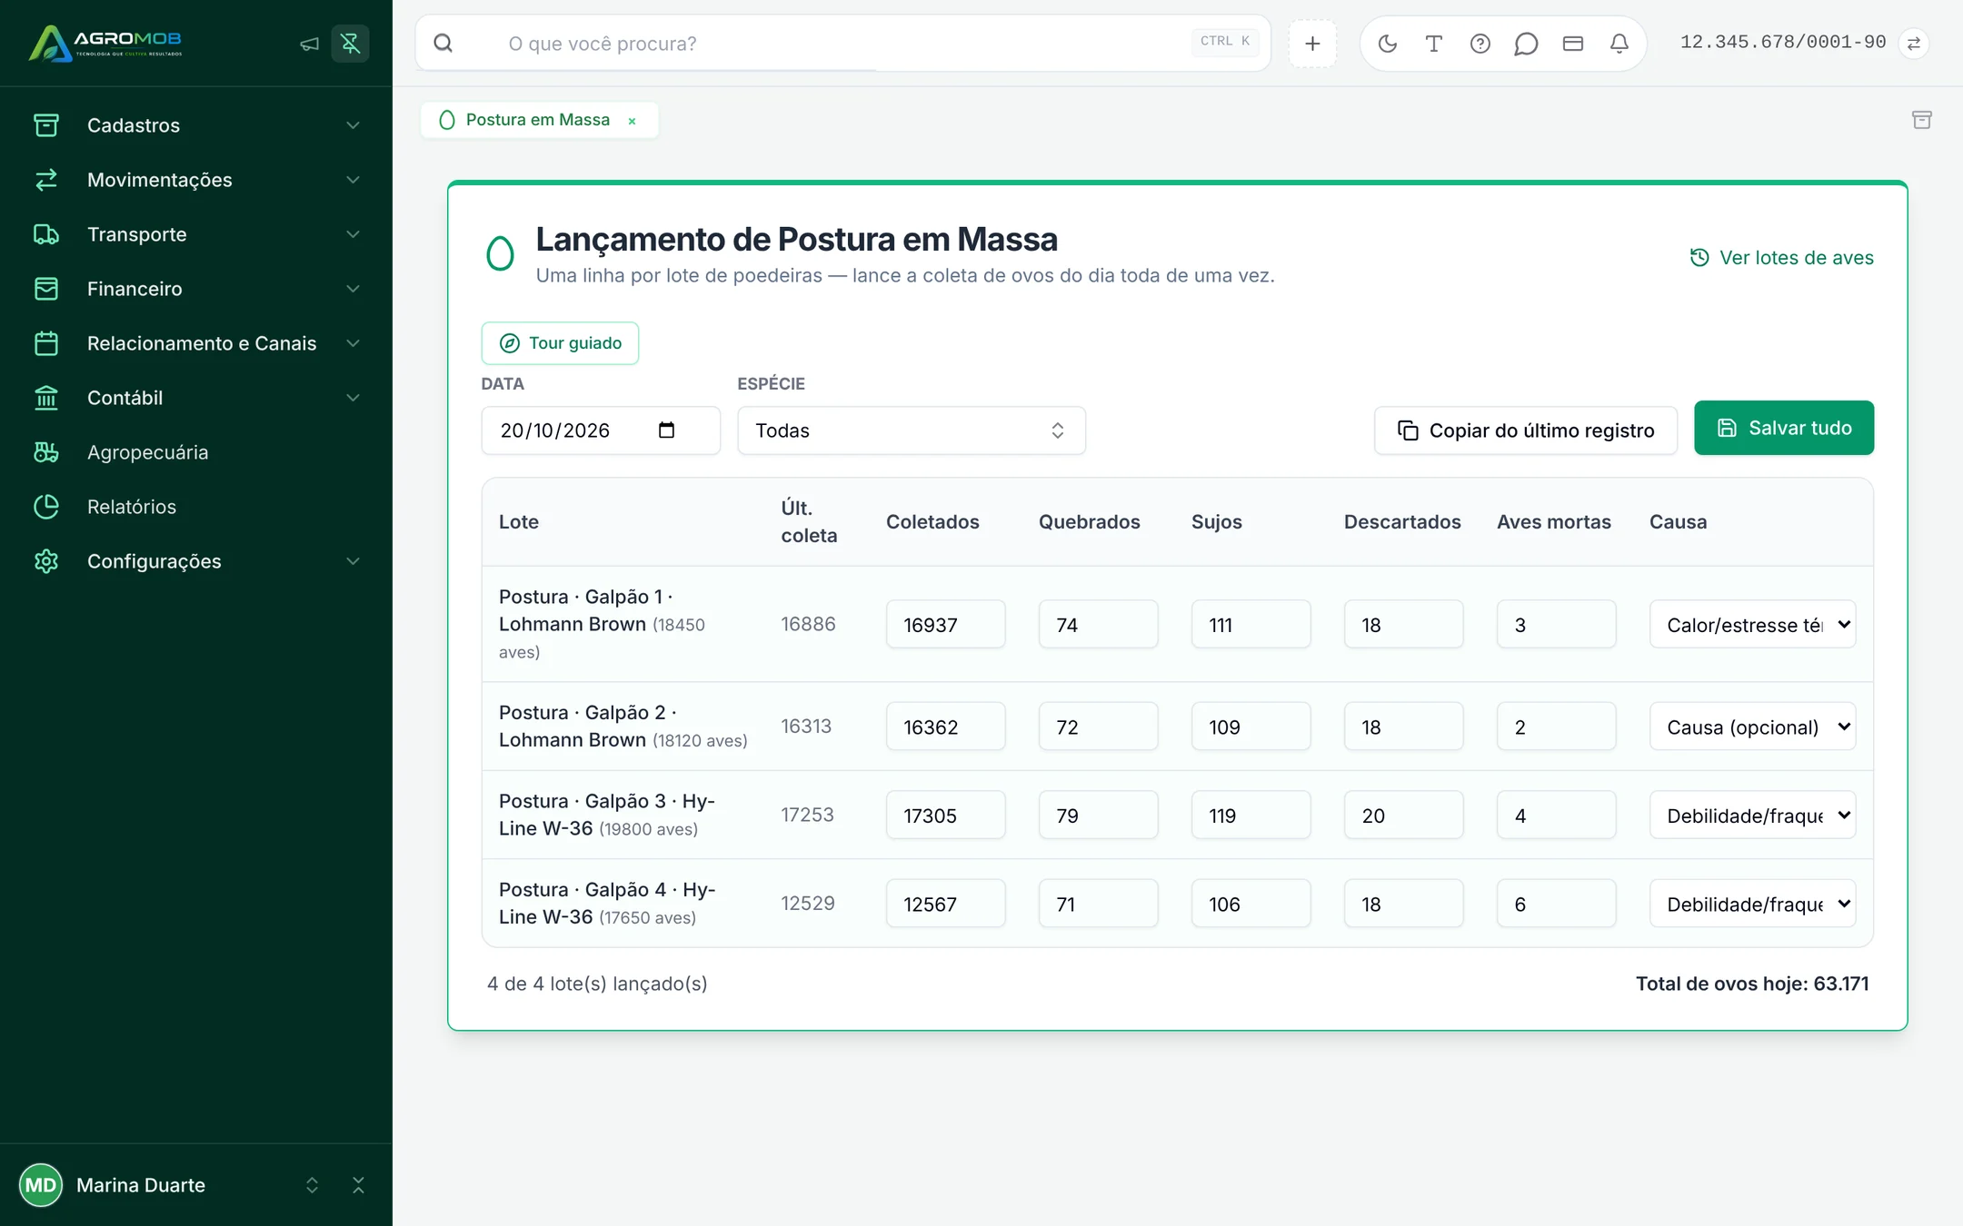Click the Salvar tudo button
The height and width of the screenshot is (1226, 1963).
click(x=1784, y=428)
